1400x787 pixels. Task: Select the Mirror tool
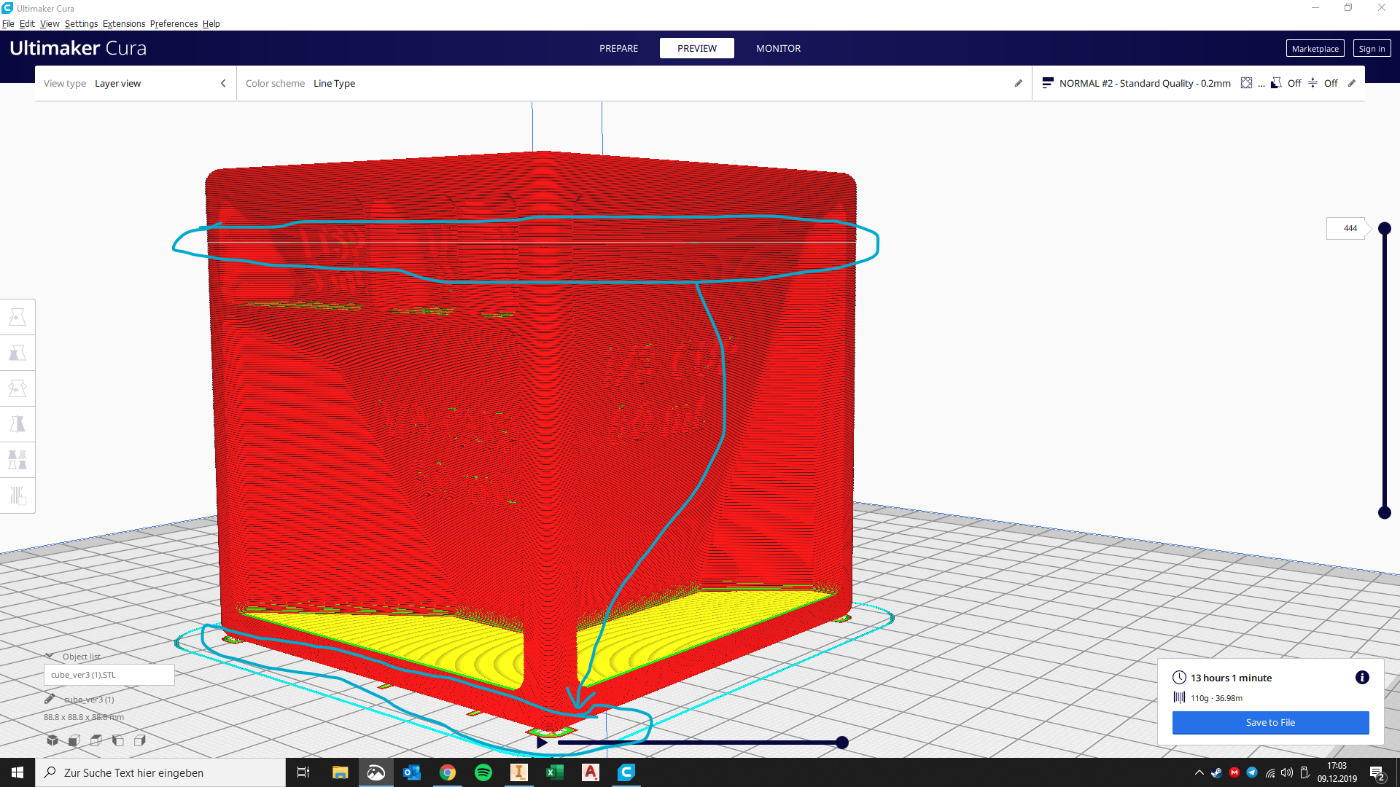17,423
